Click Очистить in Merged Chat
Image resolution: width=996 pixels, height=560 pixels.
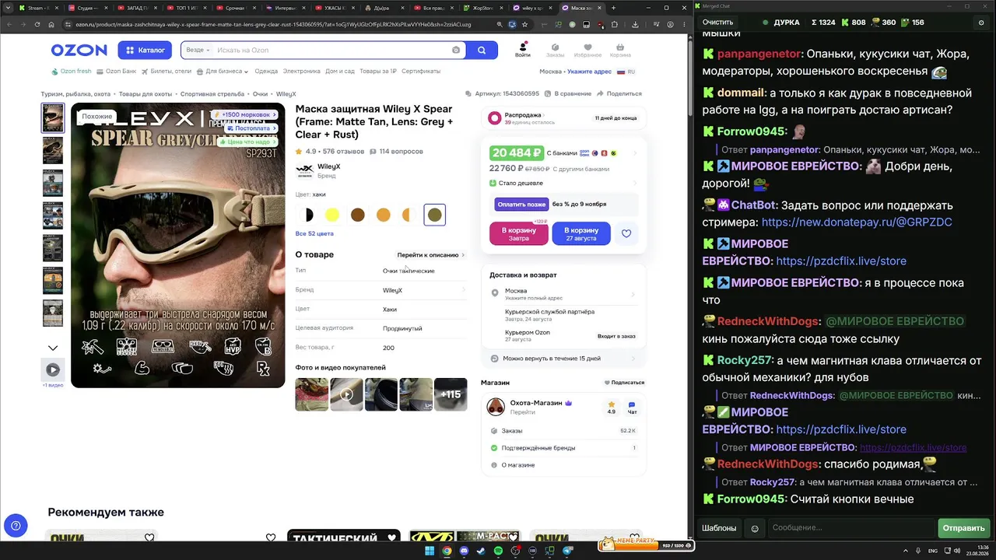717,23
